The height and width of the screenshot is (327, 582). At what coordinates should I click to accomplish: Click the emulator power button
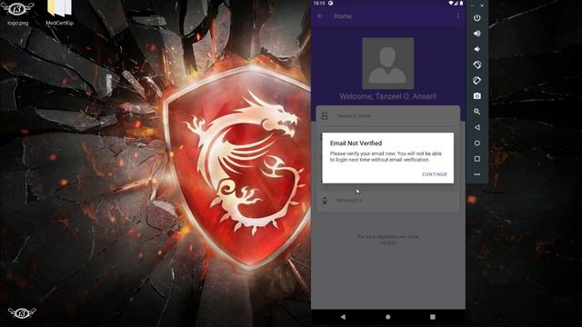477,18
